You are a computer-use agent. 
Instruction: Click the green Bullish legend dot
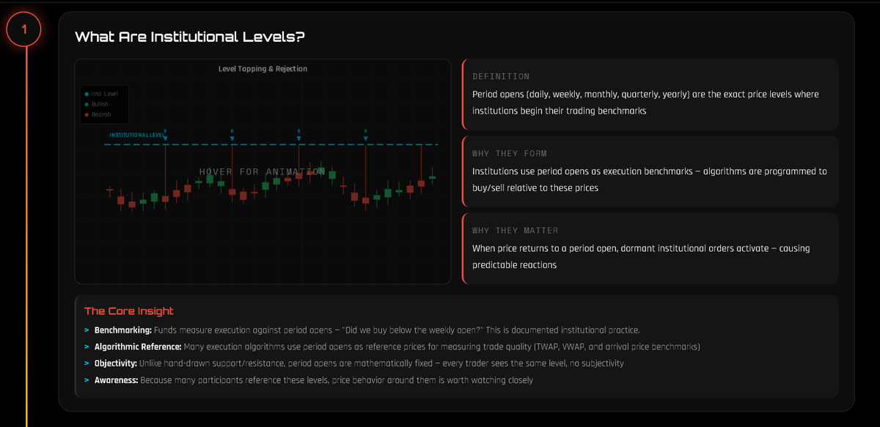click(x=87, y=104)
